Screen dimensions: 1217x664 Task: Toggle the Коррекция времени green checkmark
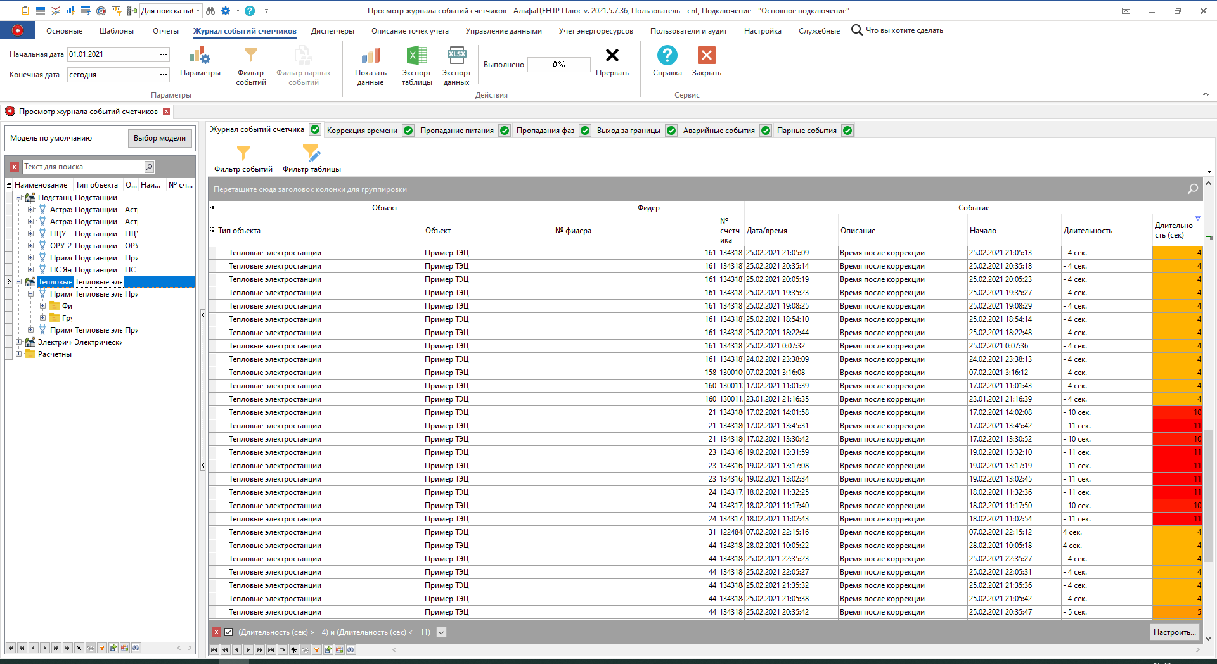point(408,131)
